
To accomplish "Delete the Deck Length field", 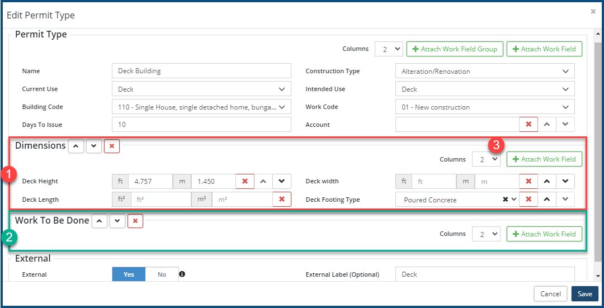I will point(282,200).
